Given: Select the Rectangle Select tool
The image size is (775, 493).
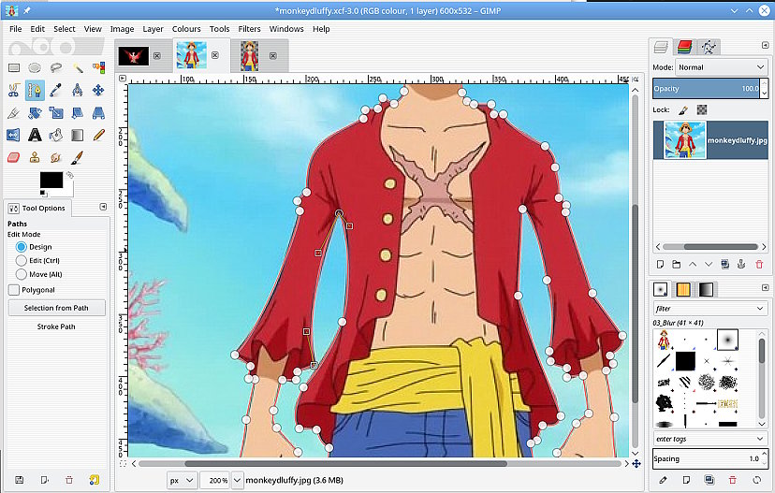Looking at the screenshot, I should pos(14,67).
